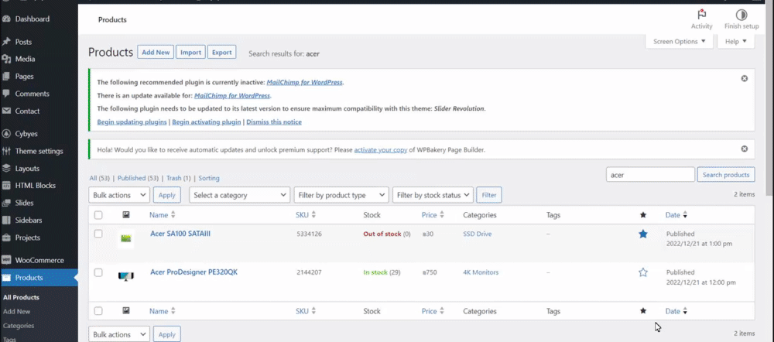
Task: Tick the select-all checkbox in table header
Action: [x=98, y=215]
